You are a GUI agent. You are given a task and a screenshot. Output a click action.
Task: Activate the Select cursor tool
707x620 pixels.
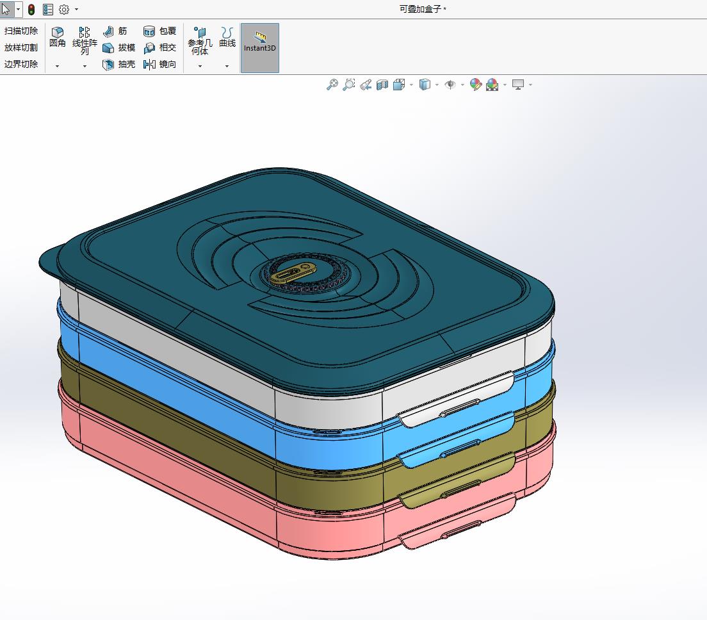click(x=6, y=9)
